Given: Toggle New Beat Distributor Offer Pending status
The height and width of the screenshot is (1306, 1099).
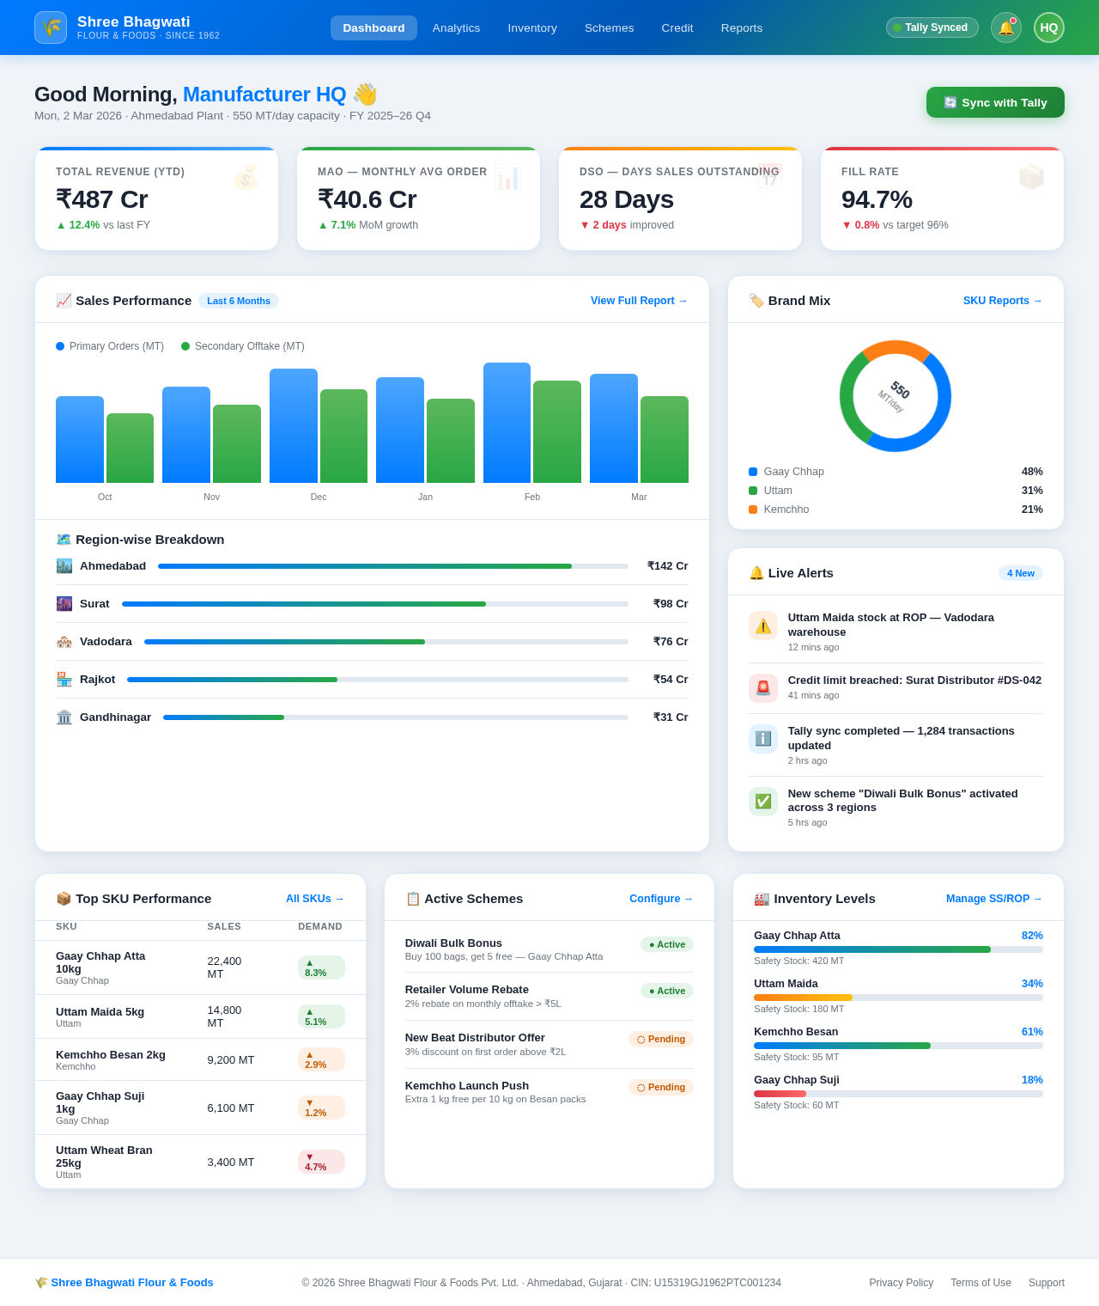Looking at the screenshot, I should [660, 1039].
